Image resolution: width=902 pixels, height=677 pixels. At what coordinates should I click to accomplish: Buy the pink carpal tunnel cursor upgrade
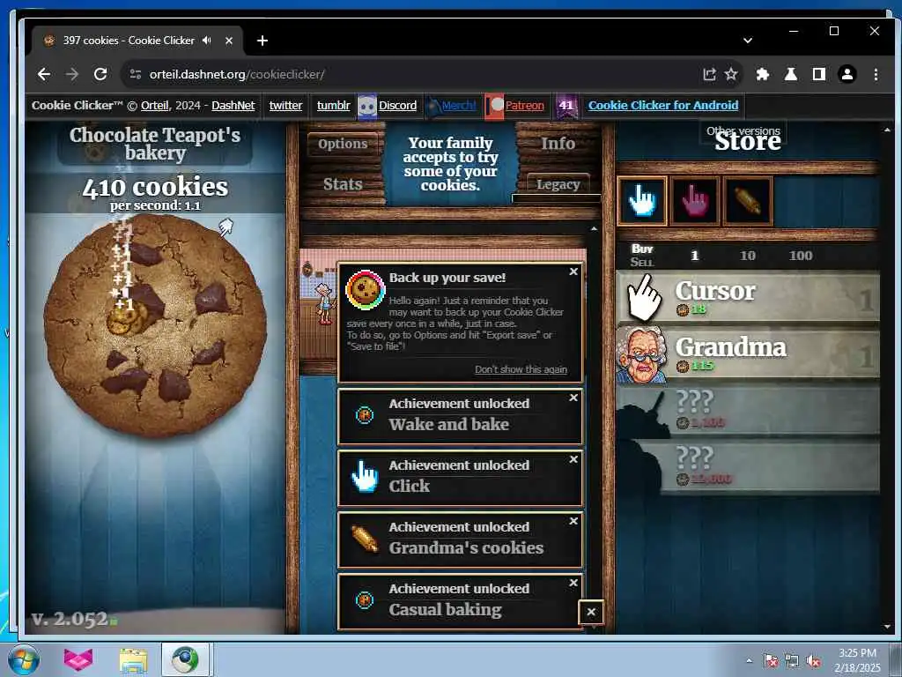(x=695, y=201)
